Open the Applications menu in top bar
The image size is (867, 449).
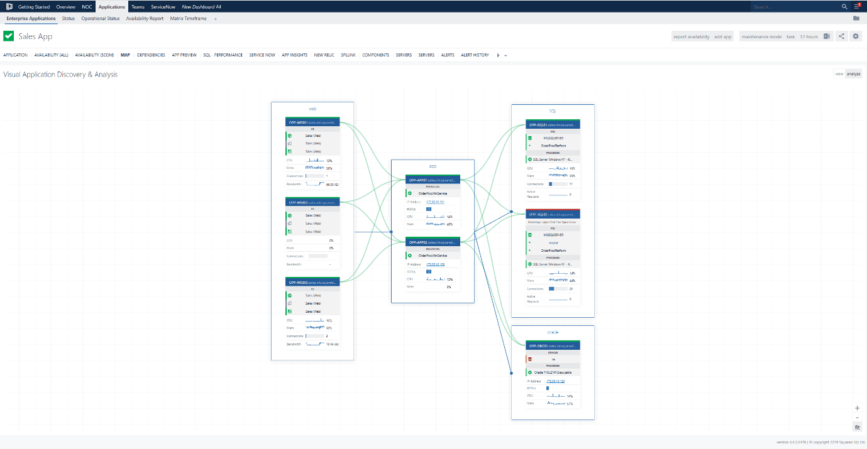pyautogui.click(x=112, y=7)
